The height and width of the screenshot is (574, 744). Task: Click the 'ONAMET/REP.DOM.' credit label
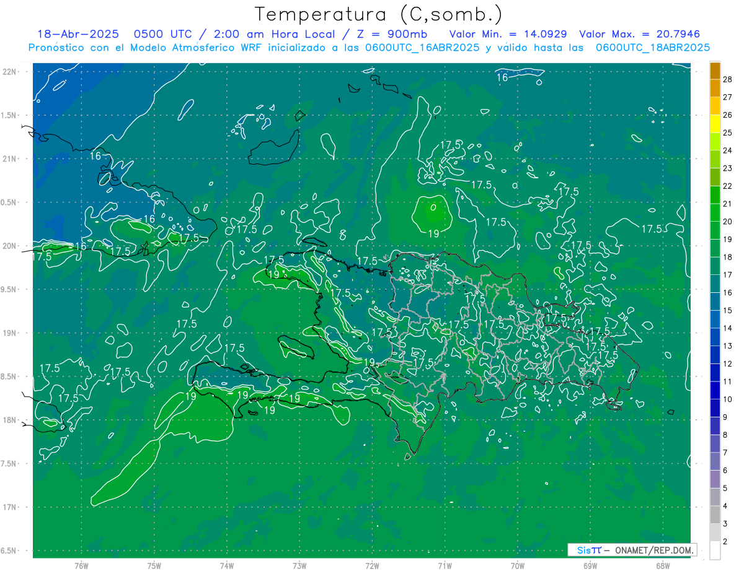(655, 550)
